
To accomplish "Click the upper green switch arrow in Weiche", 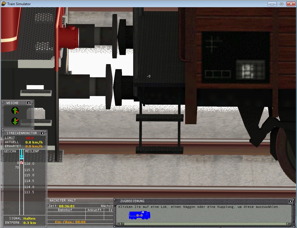I will [x=15, y=110].
